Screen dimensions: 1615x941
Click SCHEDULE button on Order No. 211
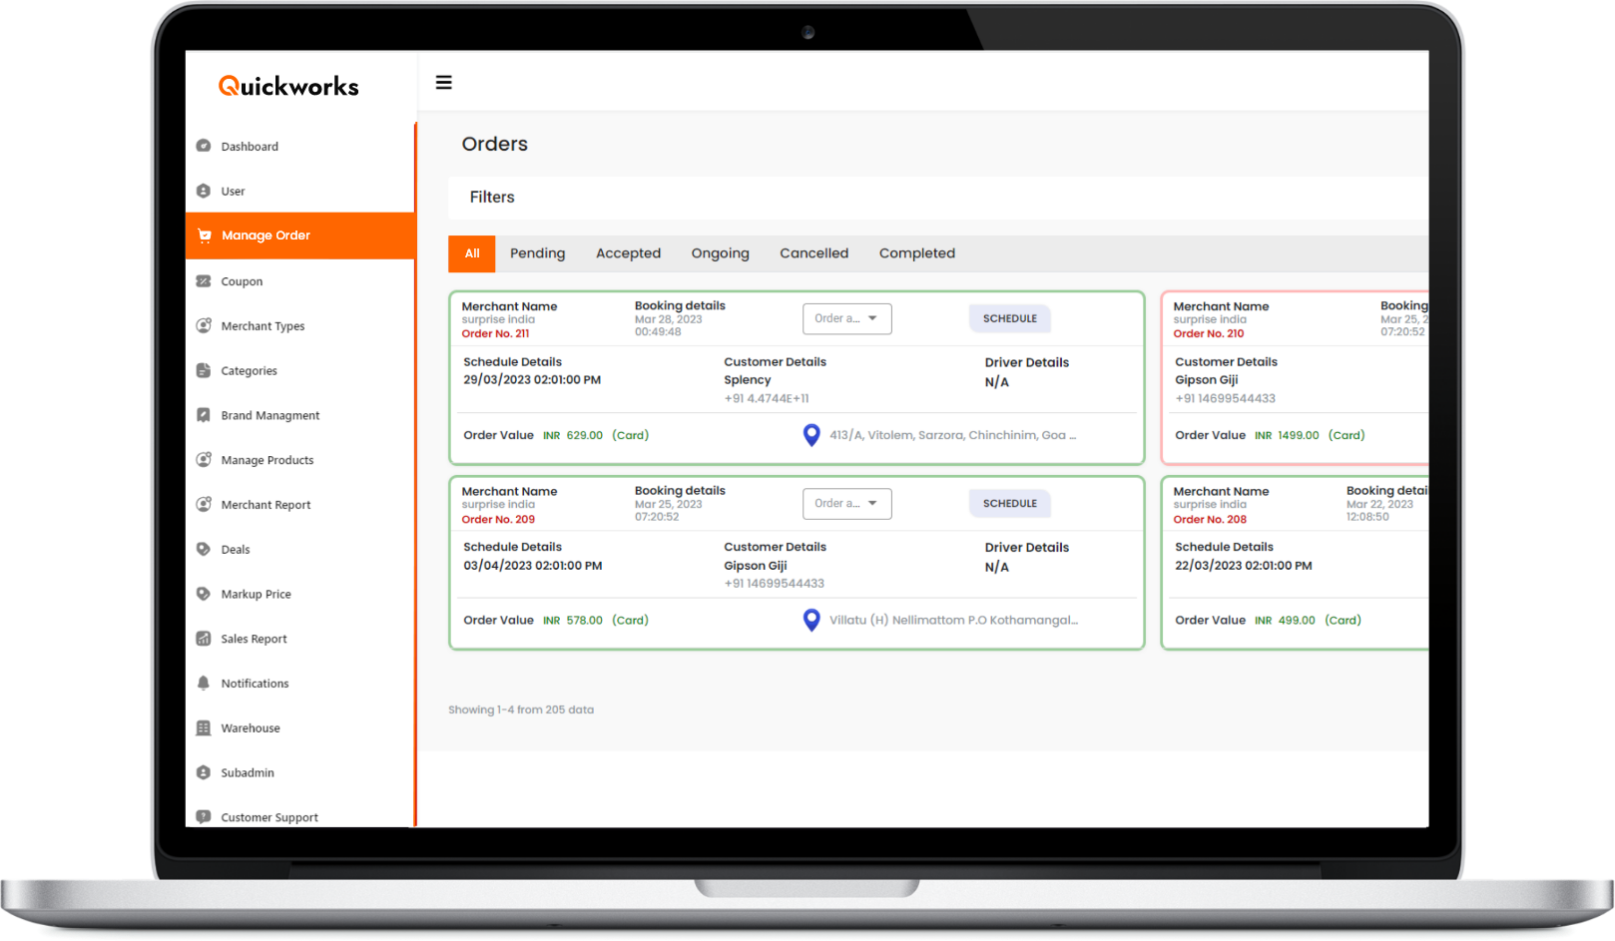click(x=1010, y=318)
